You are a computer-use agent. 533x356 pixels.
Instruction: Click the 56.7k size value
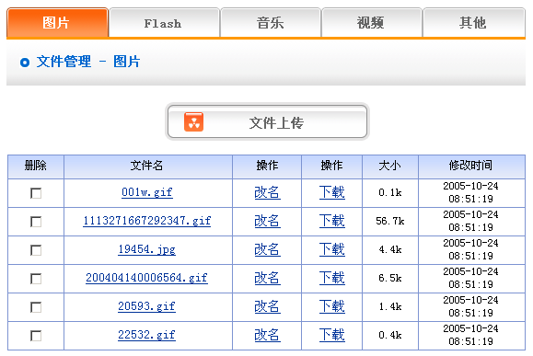(390, 222)
